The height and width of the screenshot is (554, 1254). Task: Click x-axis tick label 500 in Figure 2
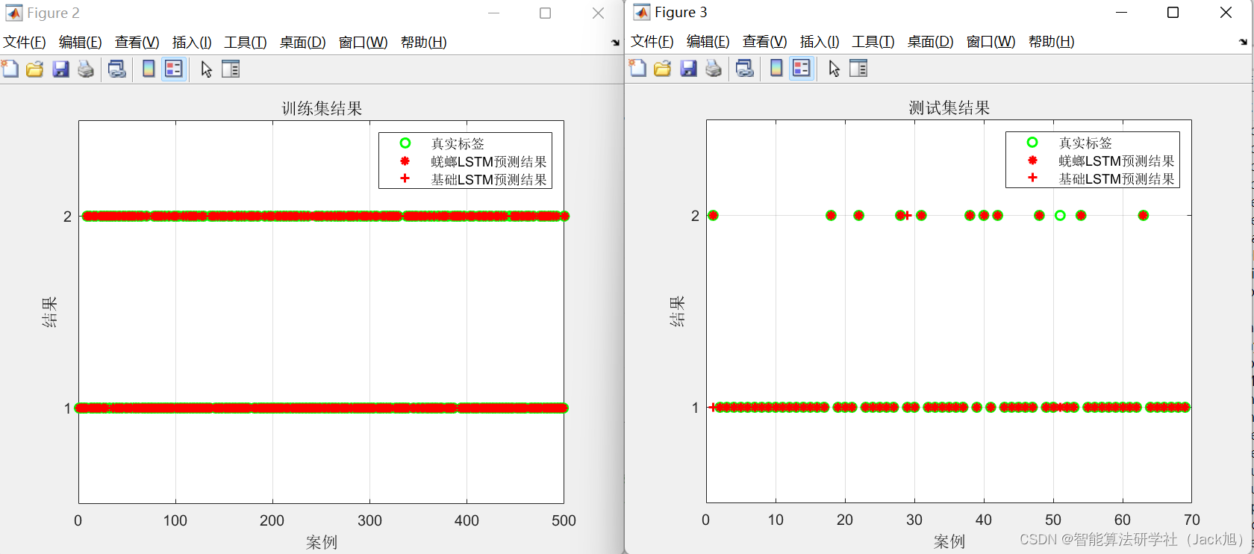tap(564, 520)
